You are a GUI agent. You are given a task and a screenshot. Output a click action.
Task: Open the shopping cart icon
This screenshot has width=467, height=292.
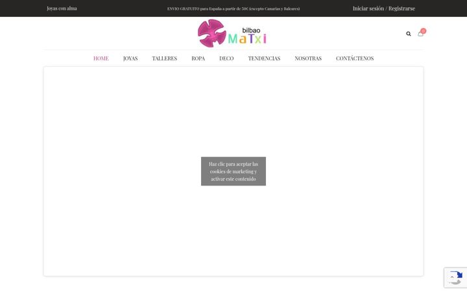point(420,34)
